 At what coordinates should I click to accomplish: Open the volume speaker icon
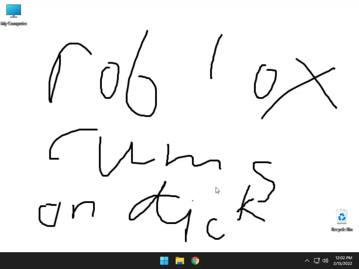(325, 261)
